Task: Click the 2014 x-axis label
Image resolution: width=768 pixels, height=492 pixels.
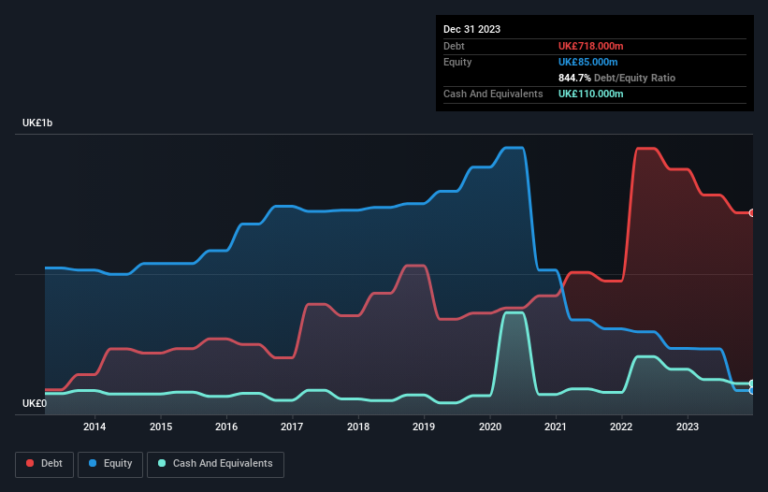Action: click(94, 427)
